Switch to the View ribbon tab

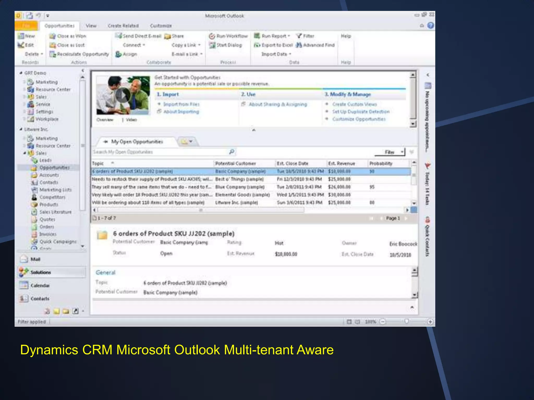click(x=91, y=26)
